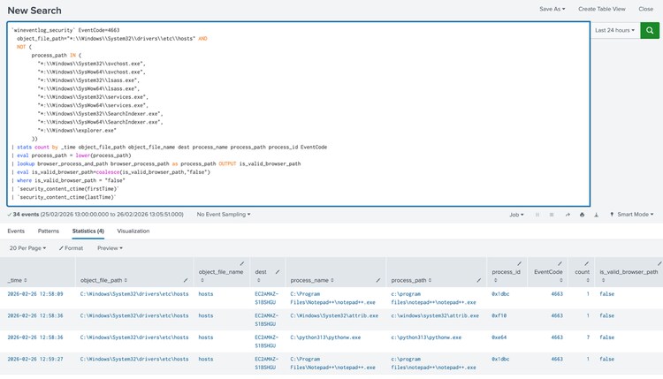Pause the running search job
The width and height of the screenshot is (663, 379).
537,215
